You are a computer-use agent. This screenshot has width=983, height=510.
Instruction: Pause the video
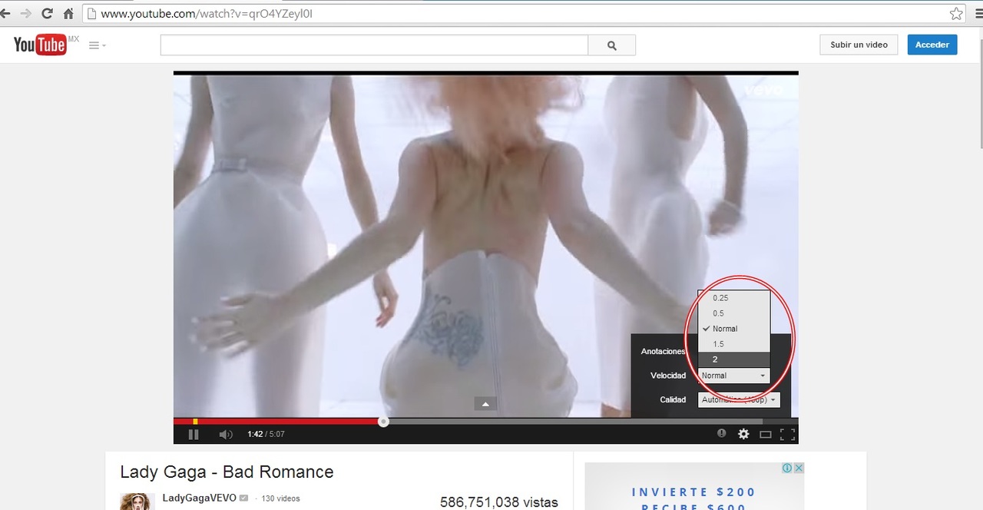194,435
